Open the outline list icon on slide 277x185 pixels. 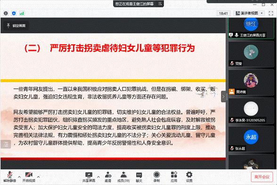(x=6, y=144)
